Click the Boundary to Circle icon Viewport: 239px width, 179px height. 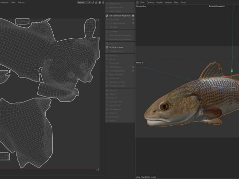pos(107,82)
